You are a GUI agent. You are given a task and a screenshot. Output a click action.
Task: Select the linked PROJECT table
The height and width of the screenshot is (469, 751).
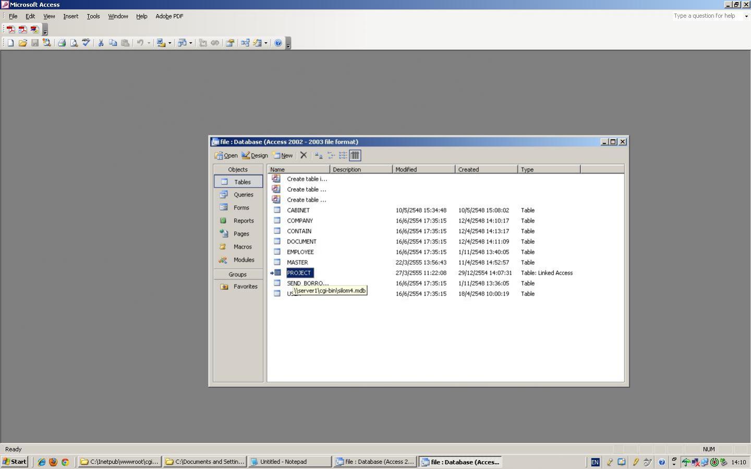coord(299,273)
